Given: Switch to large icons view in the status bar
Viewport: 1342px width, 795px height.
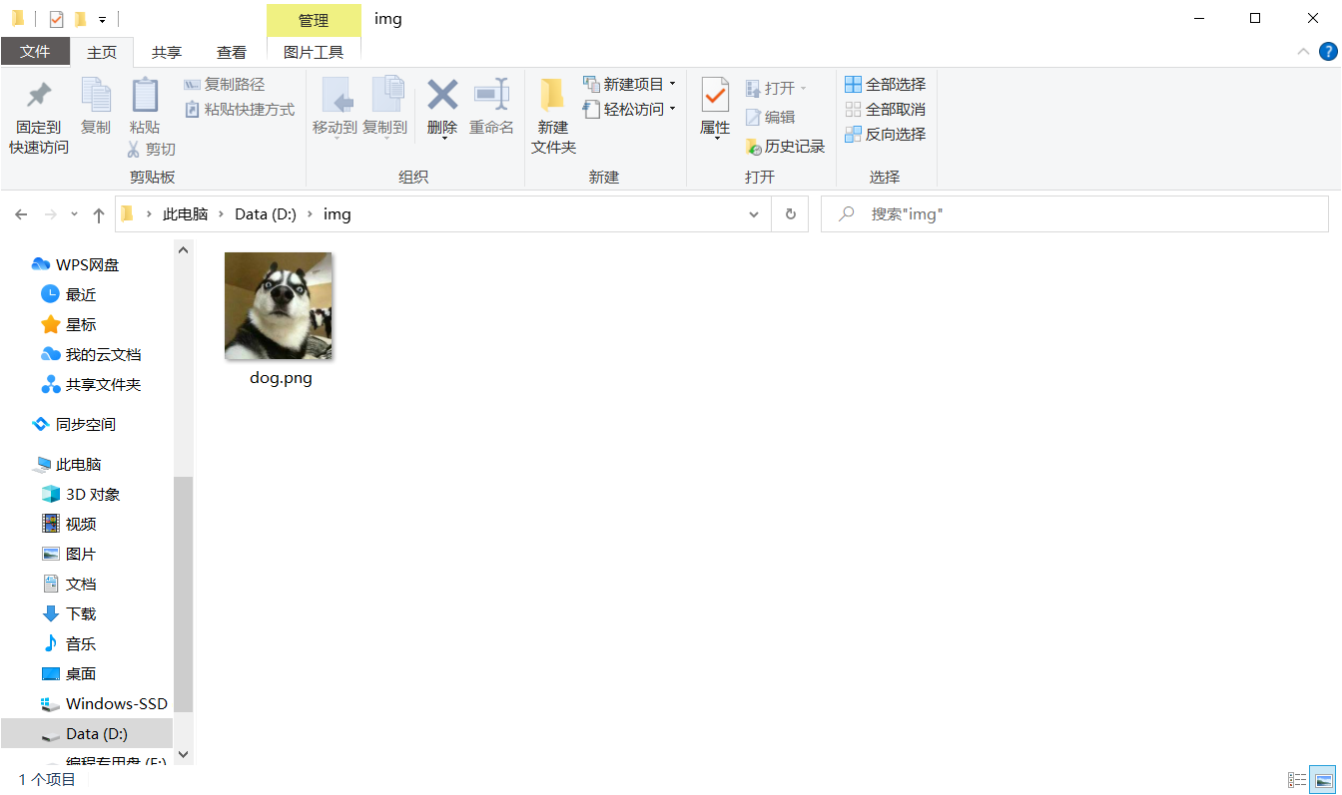Looking at the screenshot, I should point(1323,780).
